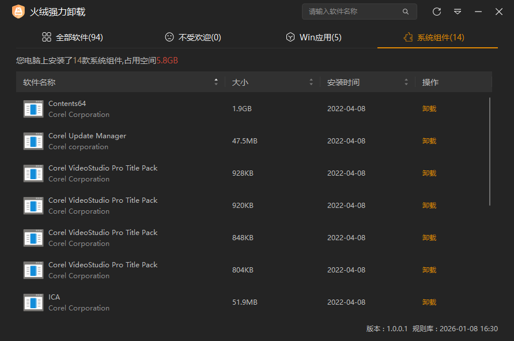Click the 操作 column header
The width and height of the screenshot is (514, 341).
pos(430,82)
